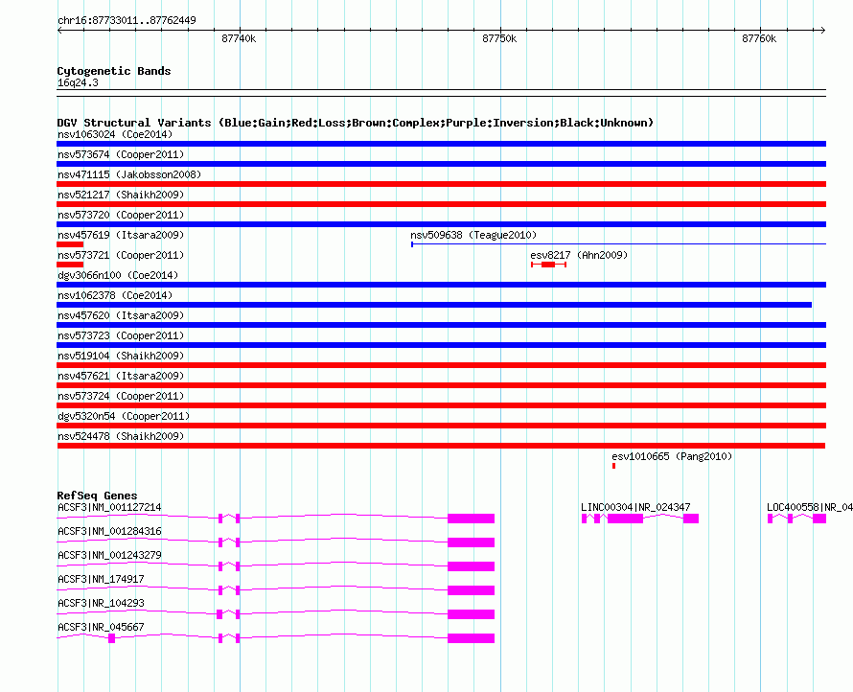
Task: Click the ruler's right arrowhead
Action: (x=823, y=30)
